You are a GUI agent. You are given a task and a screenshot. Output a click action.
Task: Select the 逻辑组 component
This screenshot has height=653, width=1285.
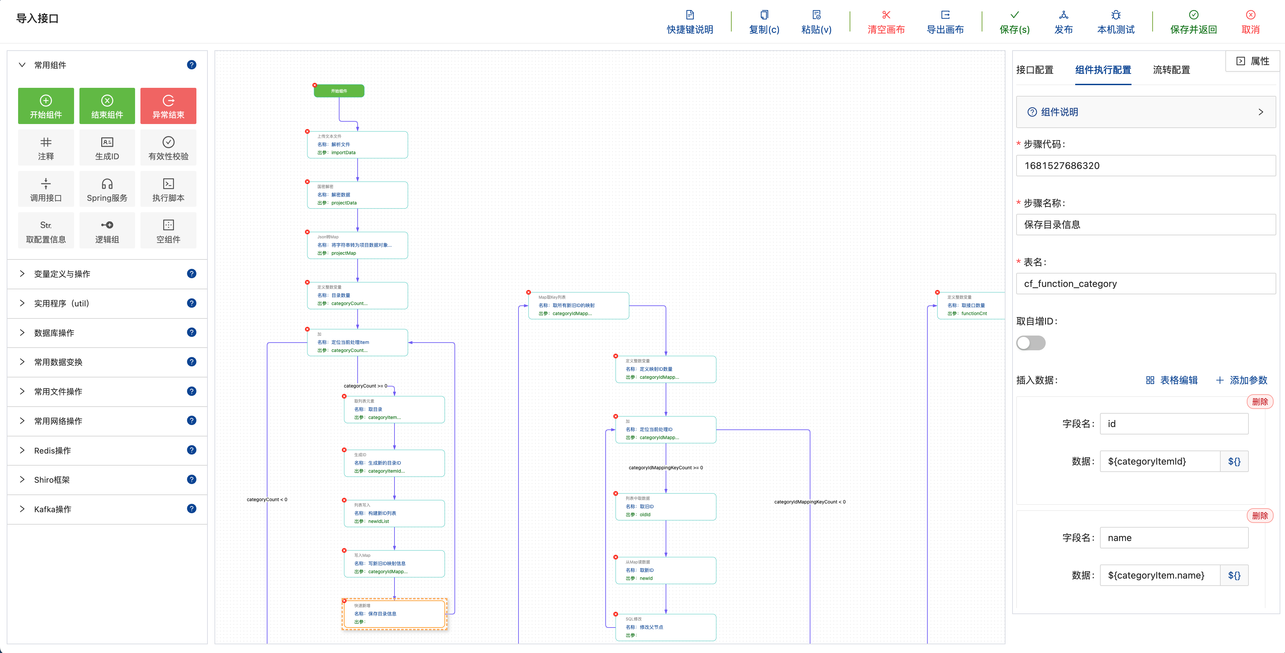(x=107, y=231)
